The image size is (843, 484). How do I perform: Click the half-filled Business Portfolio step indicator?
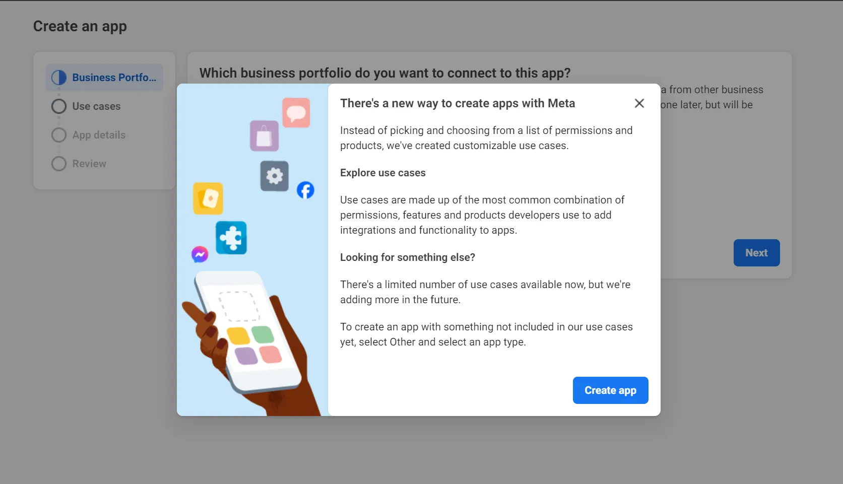(59, 78)
